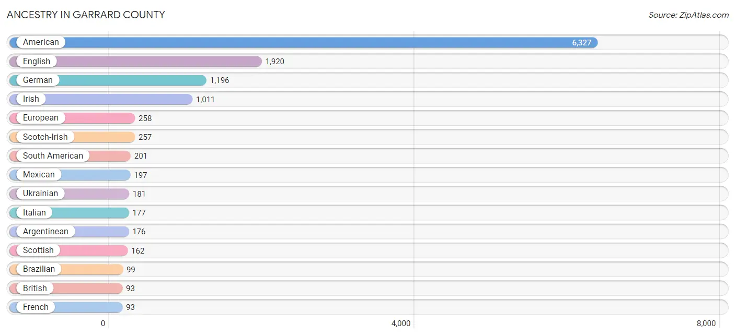The image size is (735, 336).
Task: Click the Ukrainian label
Action: coord(40,194)
